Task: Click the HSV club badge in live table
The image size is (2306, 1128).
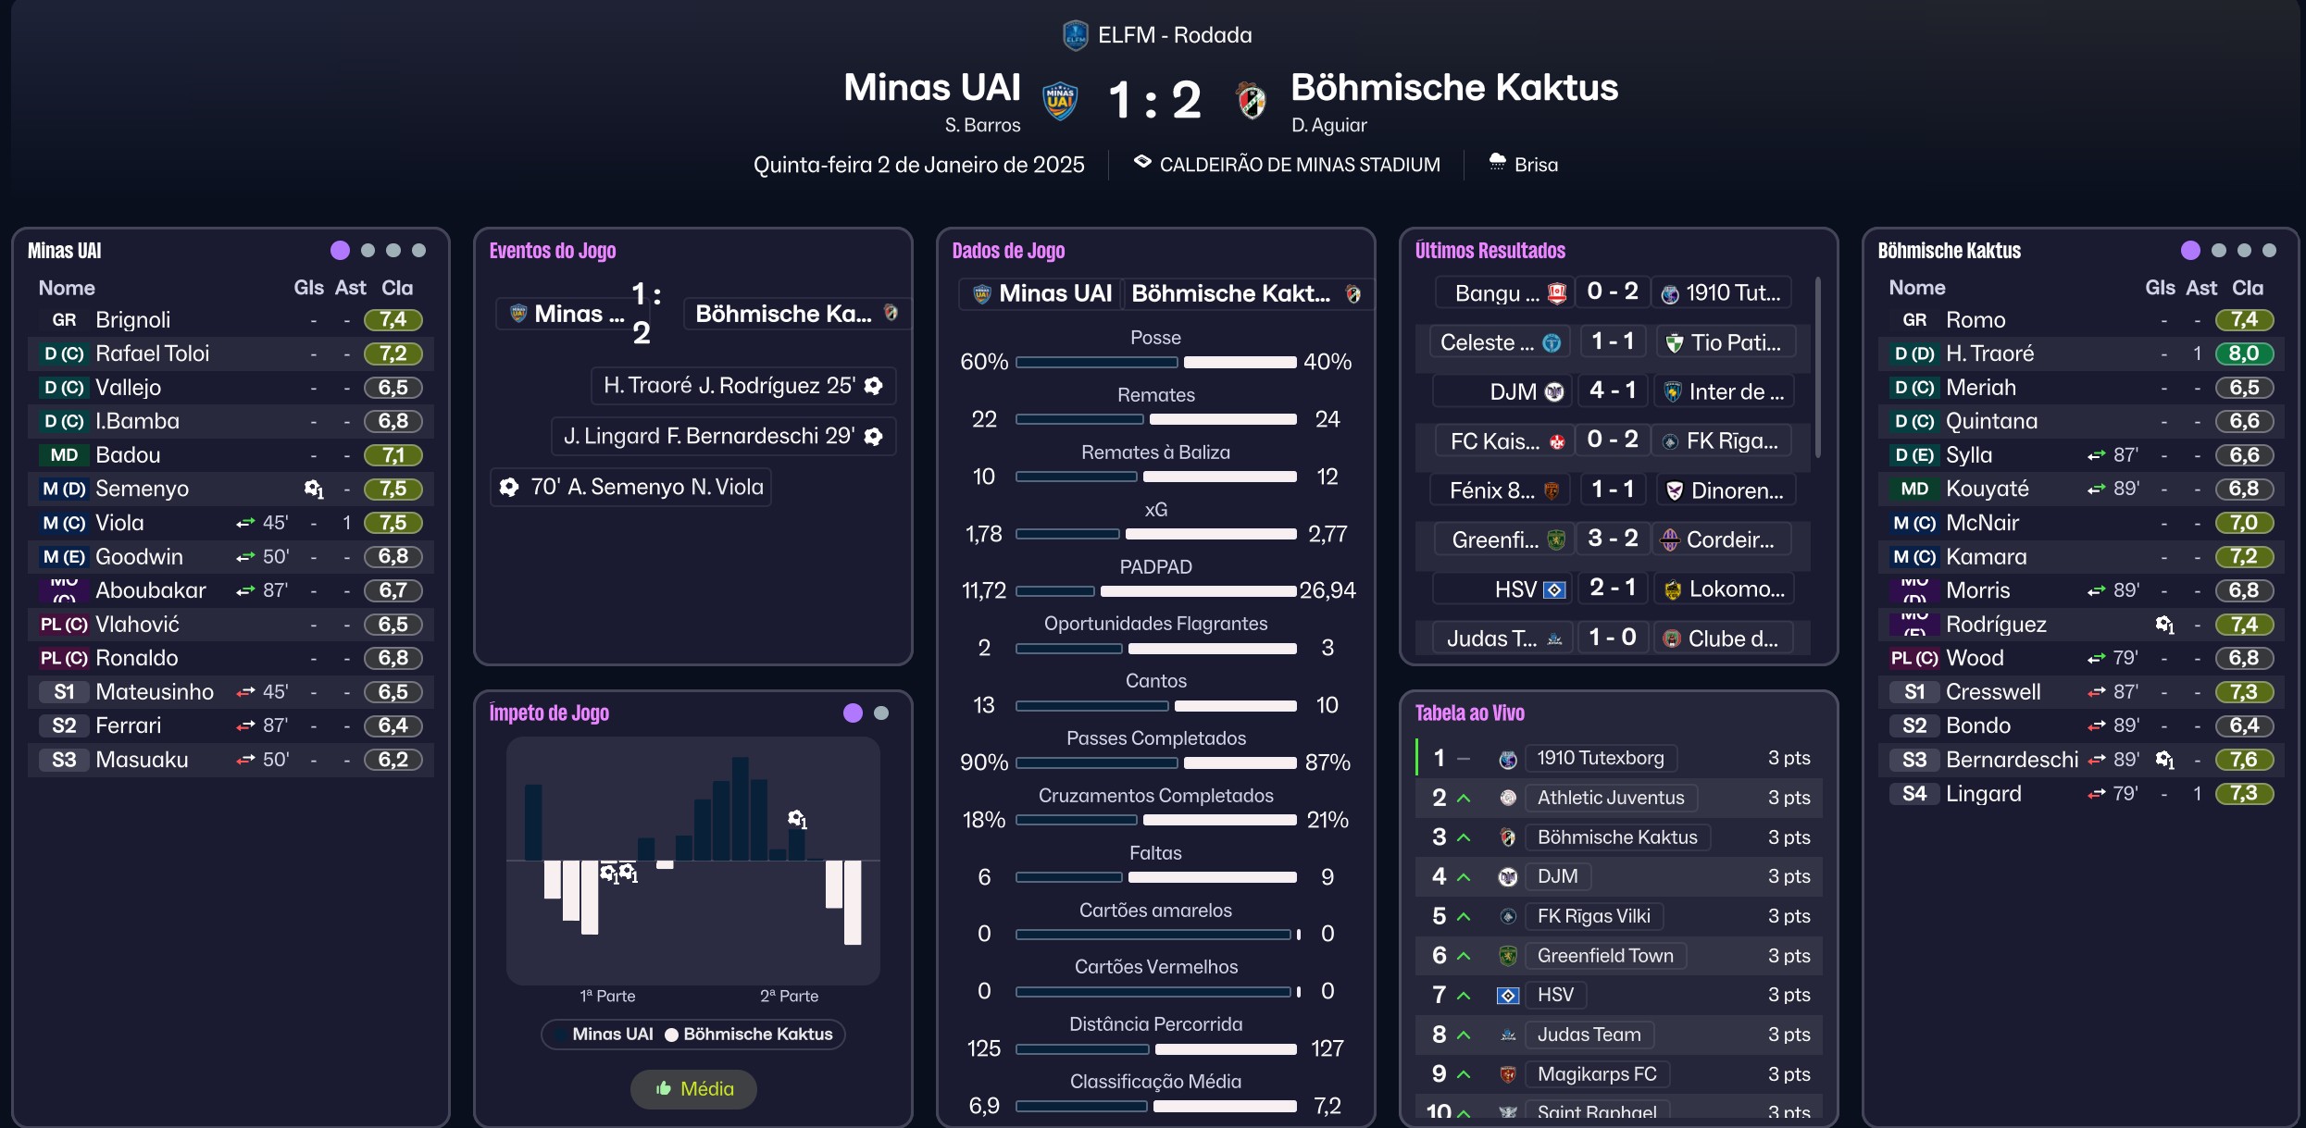Action: 1507,996
